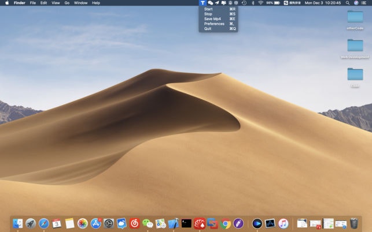Open Maps in the Dock
Screen dimensions: 372x232
[161, 223]
